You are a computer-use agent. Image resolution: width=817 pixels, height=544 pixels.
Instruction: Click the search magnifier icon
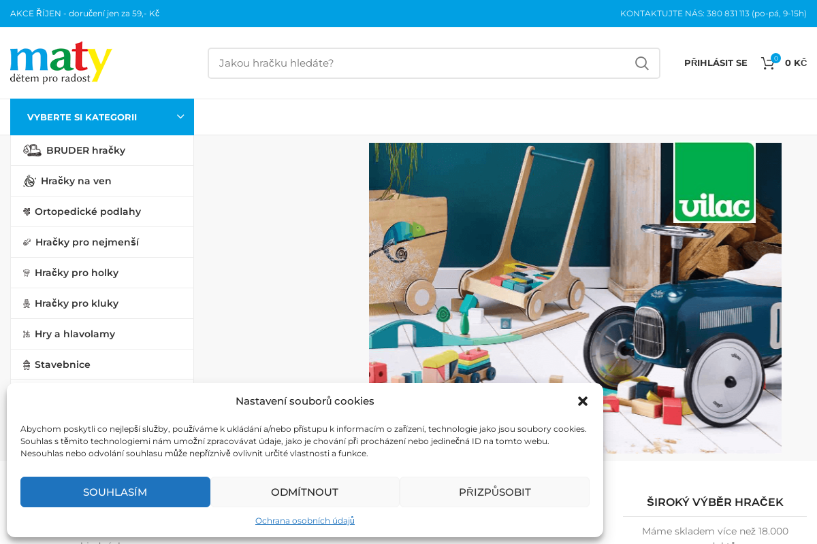tap(641, 63)
